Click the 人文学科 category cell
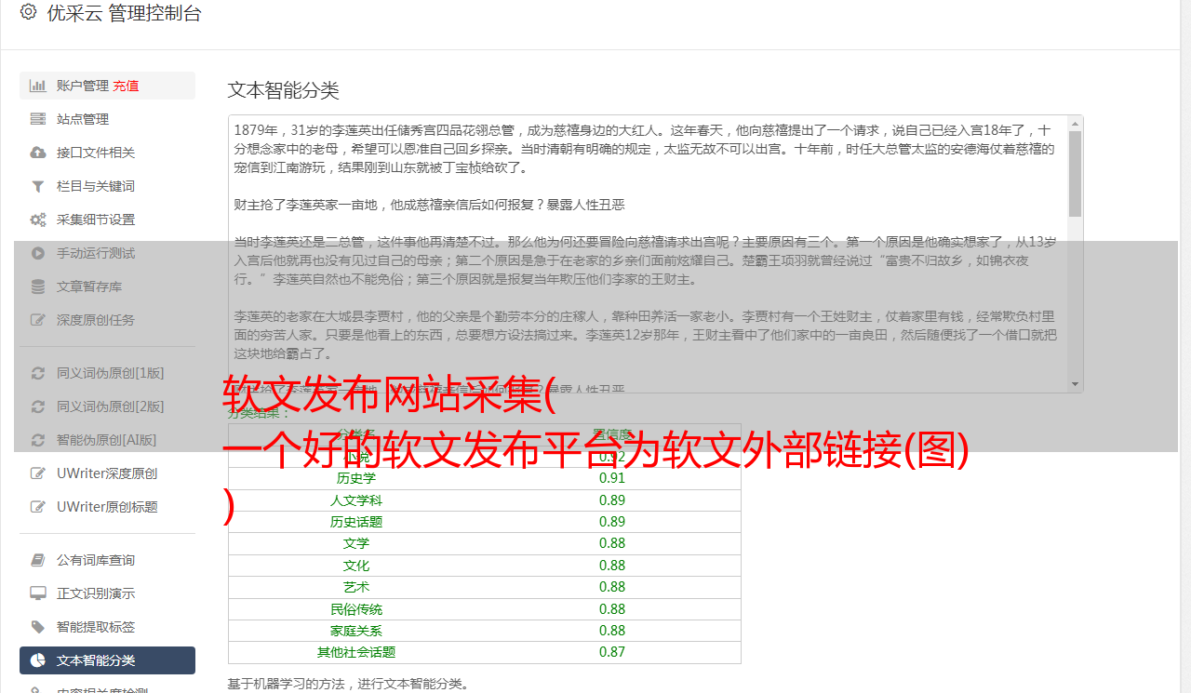Viewport: 1191px width, 693px height. pyautogui.click(x=356, y=500)
